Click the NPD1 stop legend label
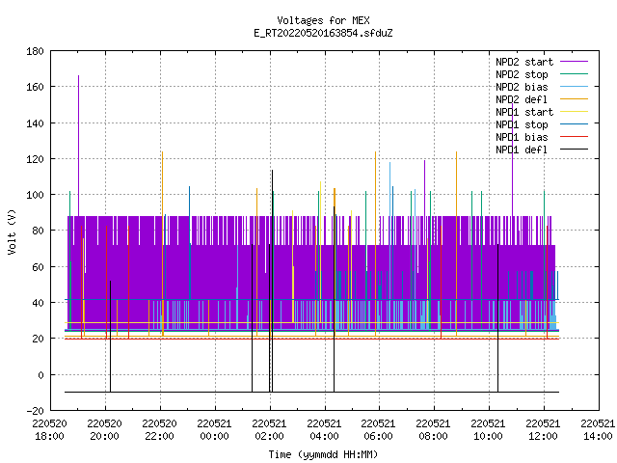 pos(522,124)
